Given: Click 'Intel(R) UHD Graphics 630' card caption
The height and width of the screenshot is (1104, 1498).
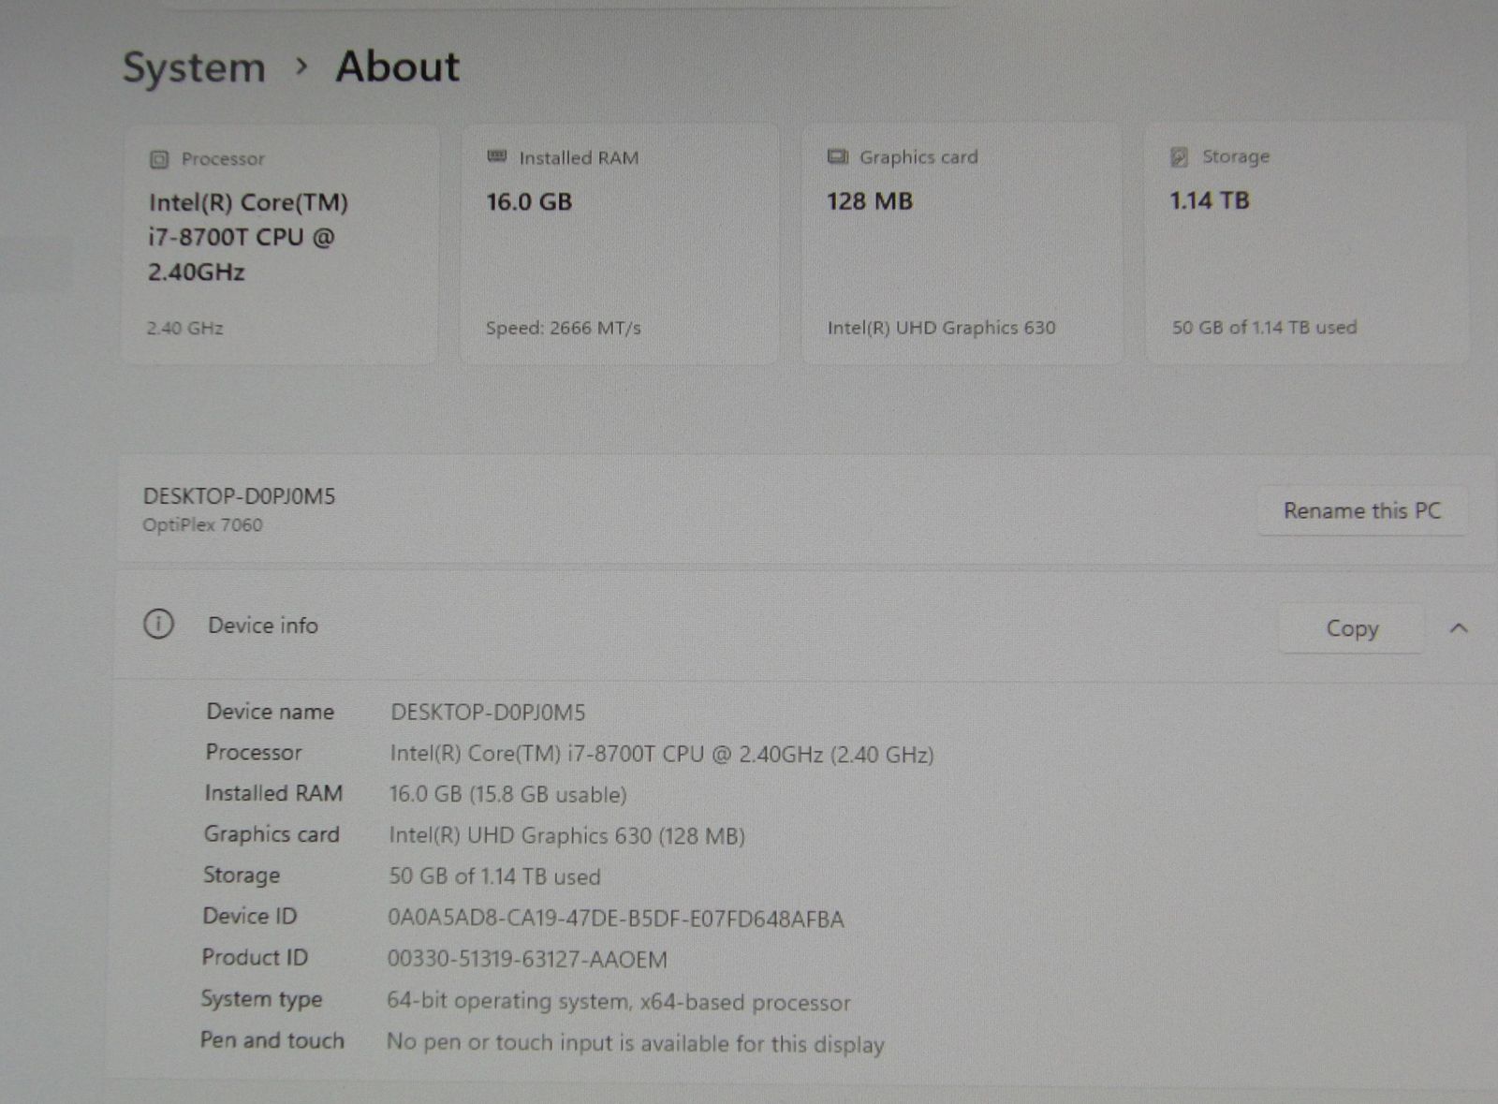Looking at the screenshot, I should pyautogui.click(x=941, y=328).
